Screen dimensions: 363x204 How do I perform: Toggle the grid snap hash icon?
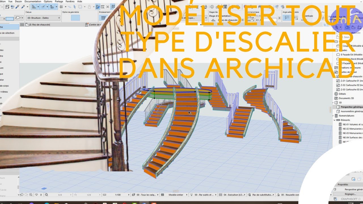click(x=61, y=7)
